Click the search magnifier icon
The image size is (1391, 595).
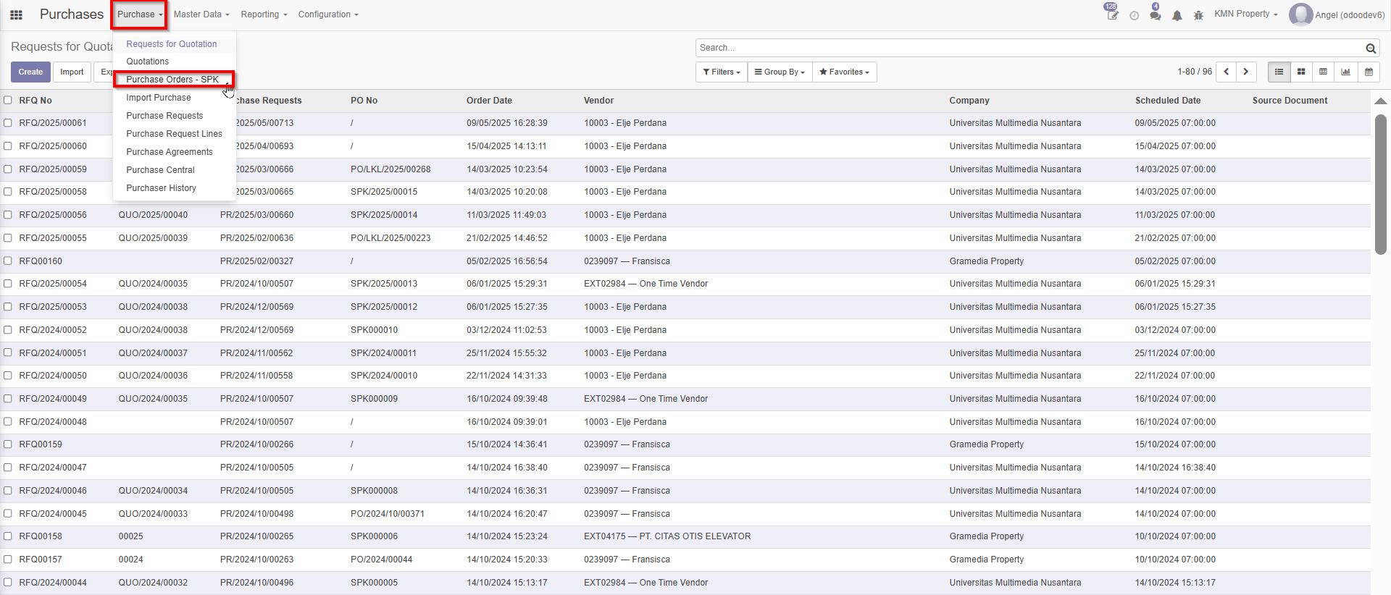click(1371, 48)
